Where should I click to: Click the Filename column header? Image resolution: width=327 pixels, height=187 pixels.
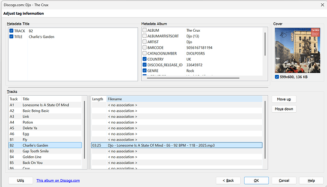point(184,99)
